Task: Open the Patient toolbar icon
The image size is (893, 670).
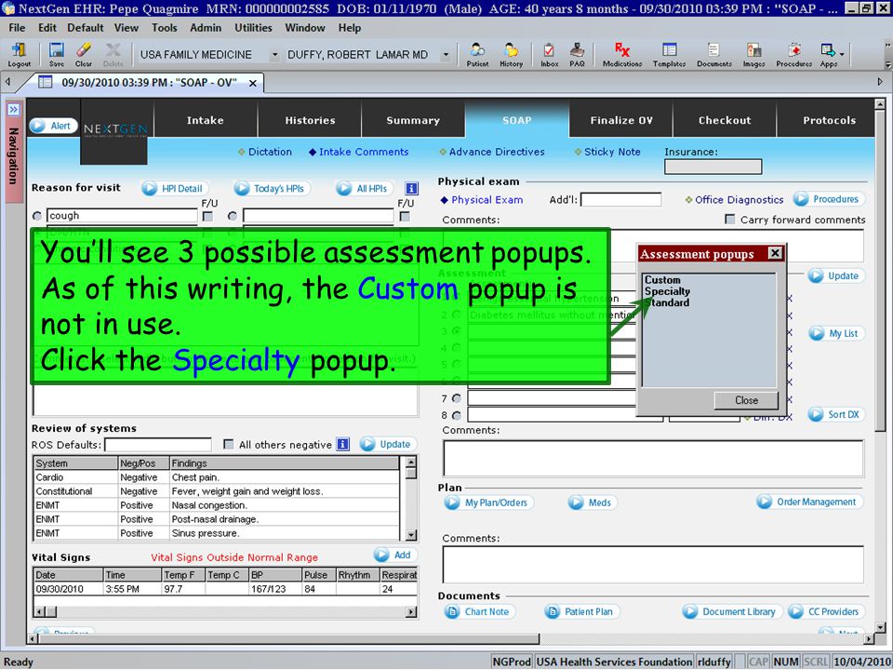Action: [477, 55]
